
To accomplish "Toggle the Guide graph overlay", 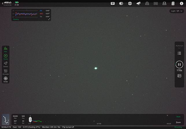I will [x=5, y=57].
